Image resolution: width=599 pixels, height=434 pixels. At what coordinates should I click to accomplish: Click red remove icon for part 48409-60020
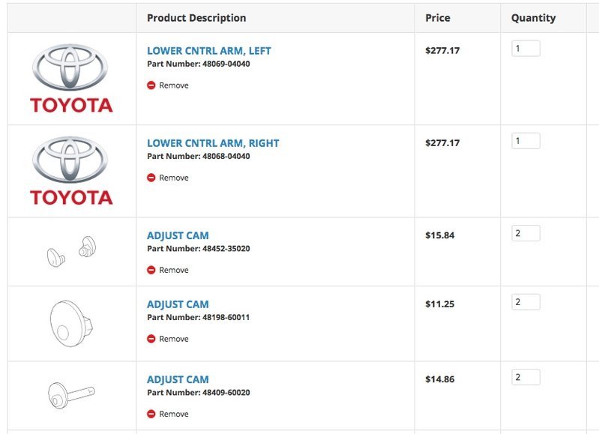151,414
